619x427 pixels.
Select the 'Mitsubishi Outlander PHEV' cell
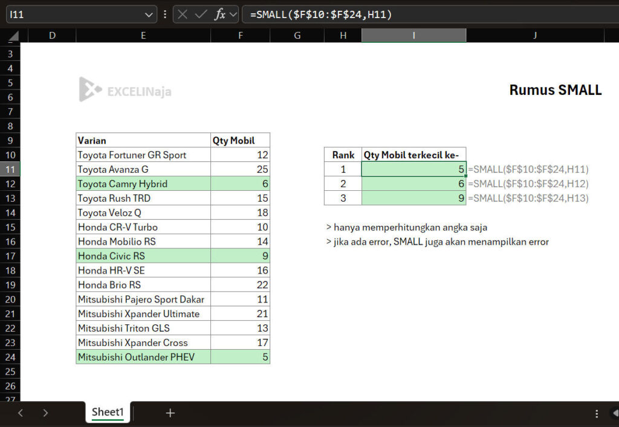pos(143,357)
